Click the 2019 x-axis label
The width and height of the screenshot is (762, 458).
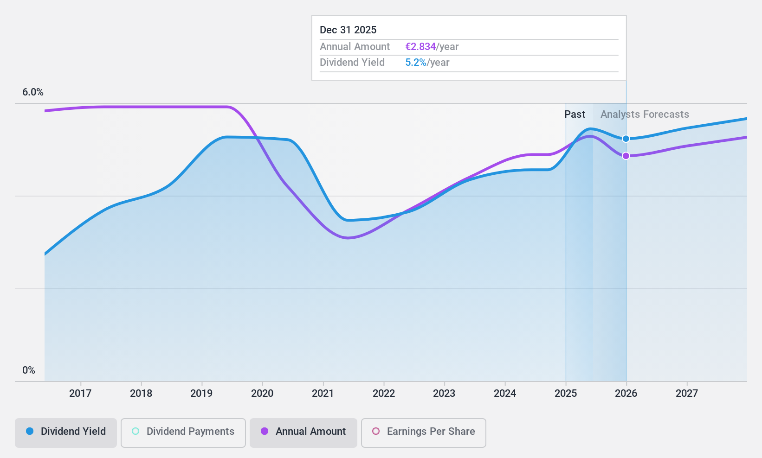tap(201, 394)
